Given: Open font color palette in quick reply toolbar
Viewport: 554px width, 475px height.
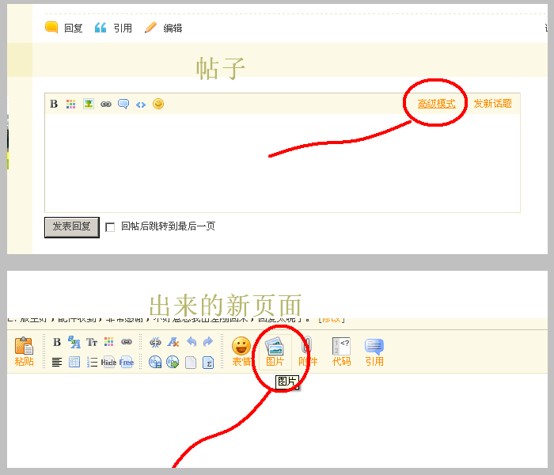Looking at the screenshot, I should tap(71, 104).
